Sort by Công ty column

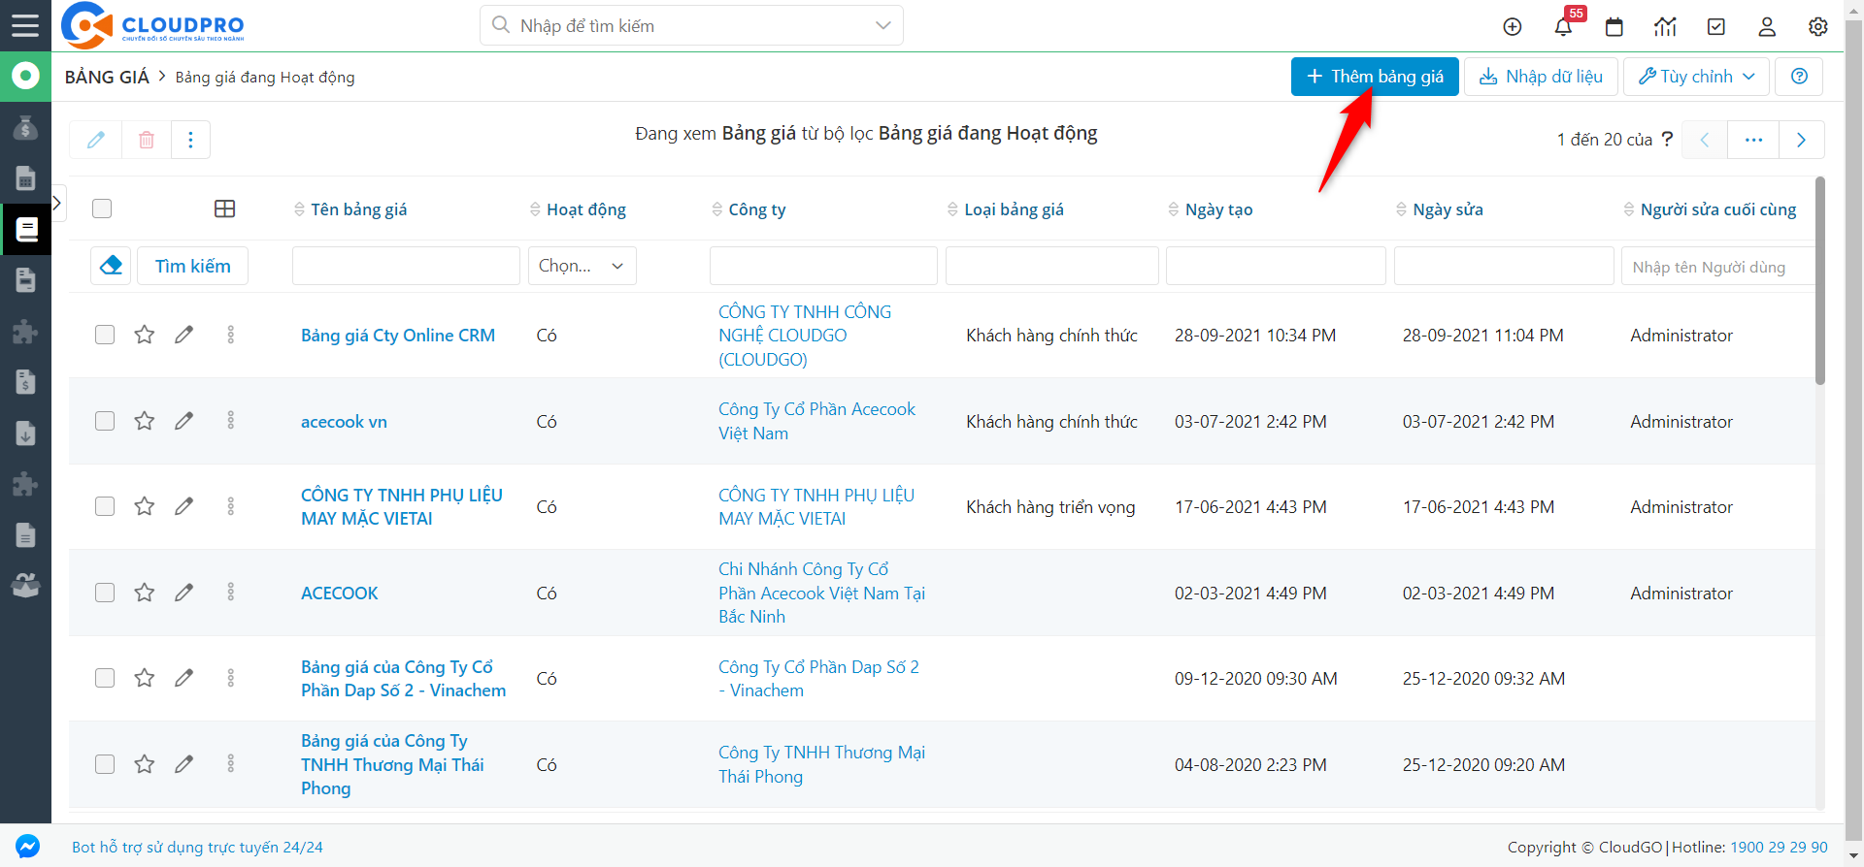coord(749,209)
